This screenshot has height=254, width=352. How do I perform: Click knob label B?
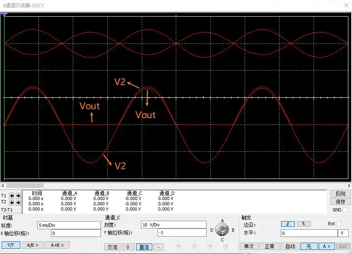[233, 230]
